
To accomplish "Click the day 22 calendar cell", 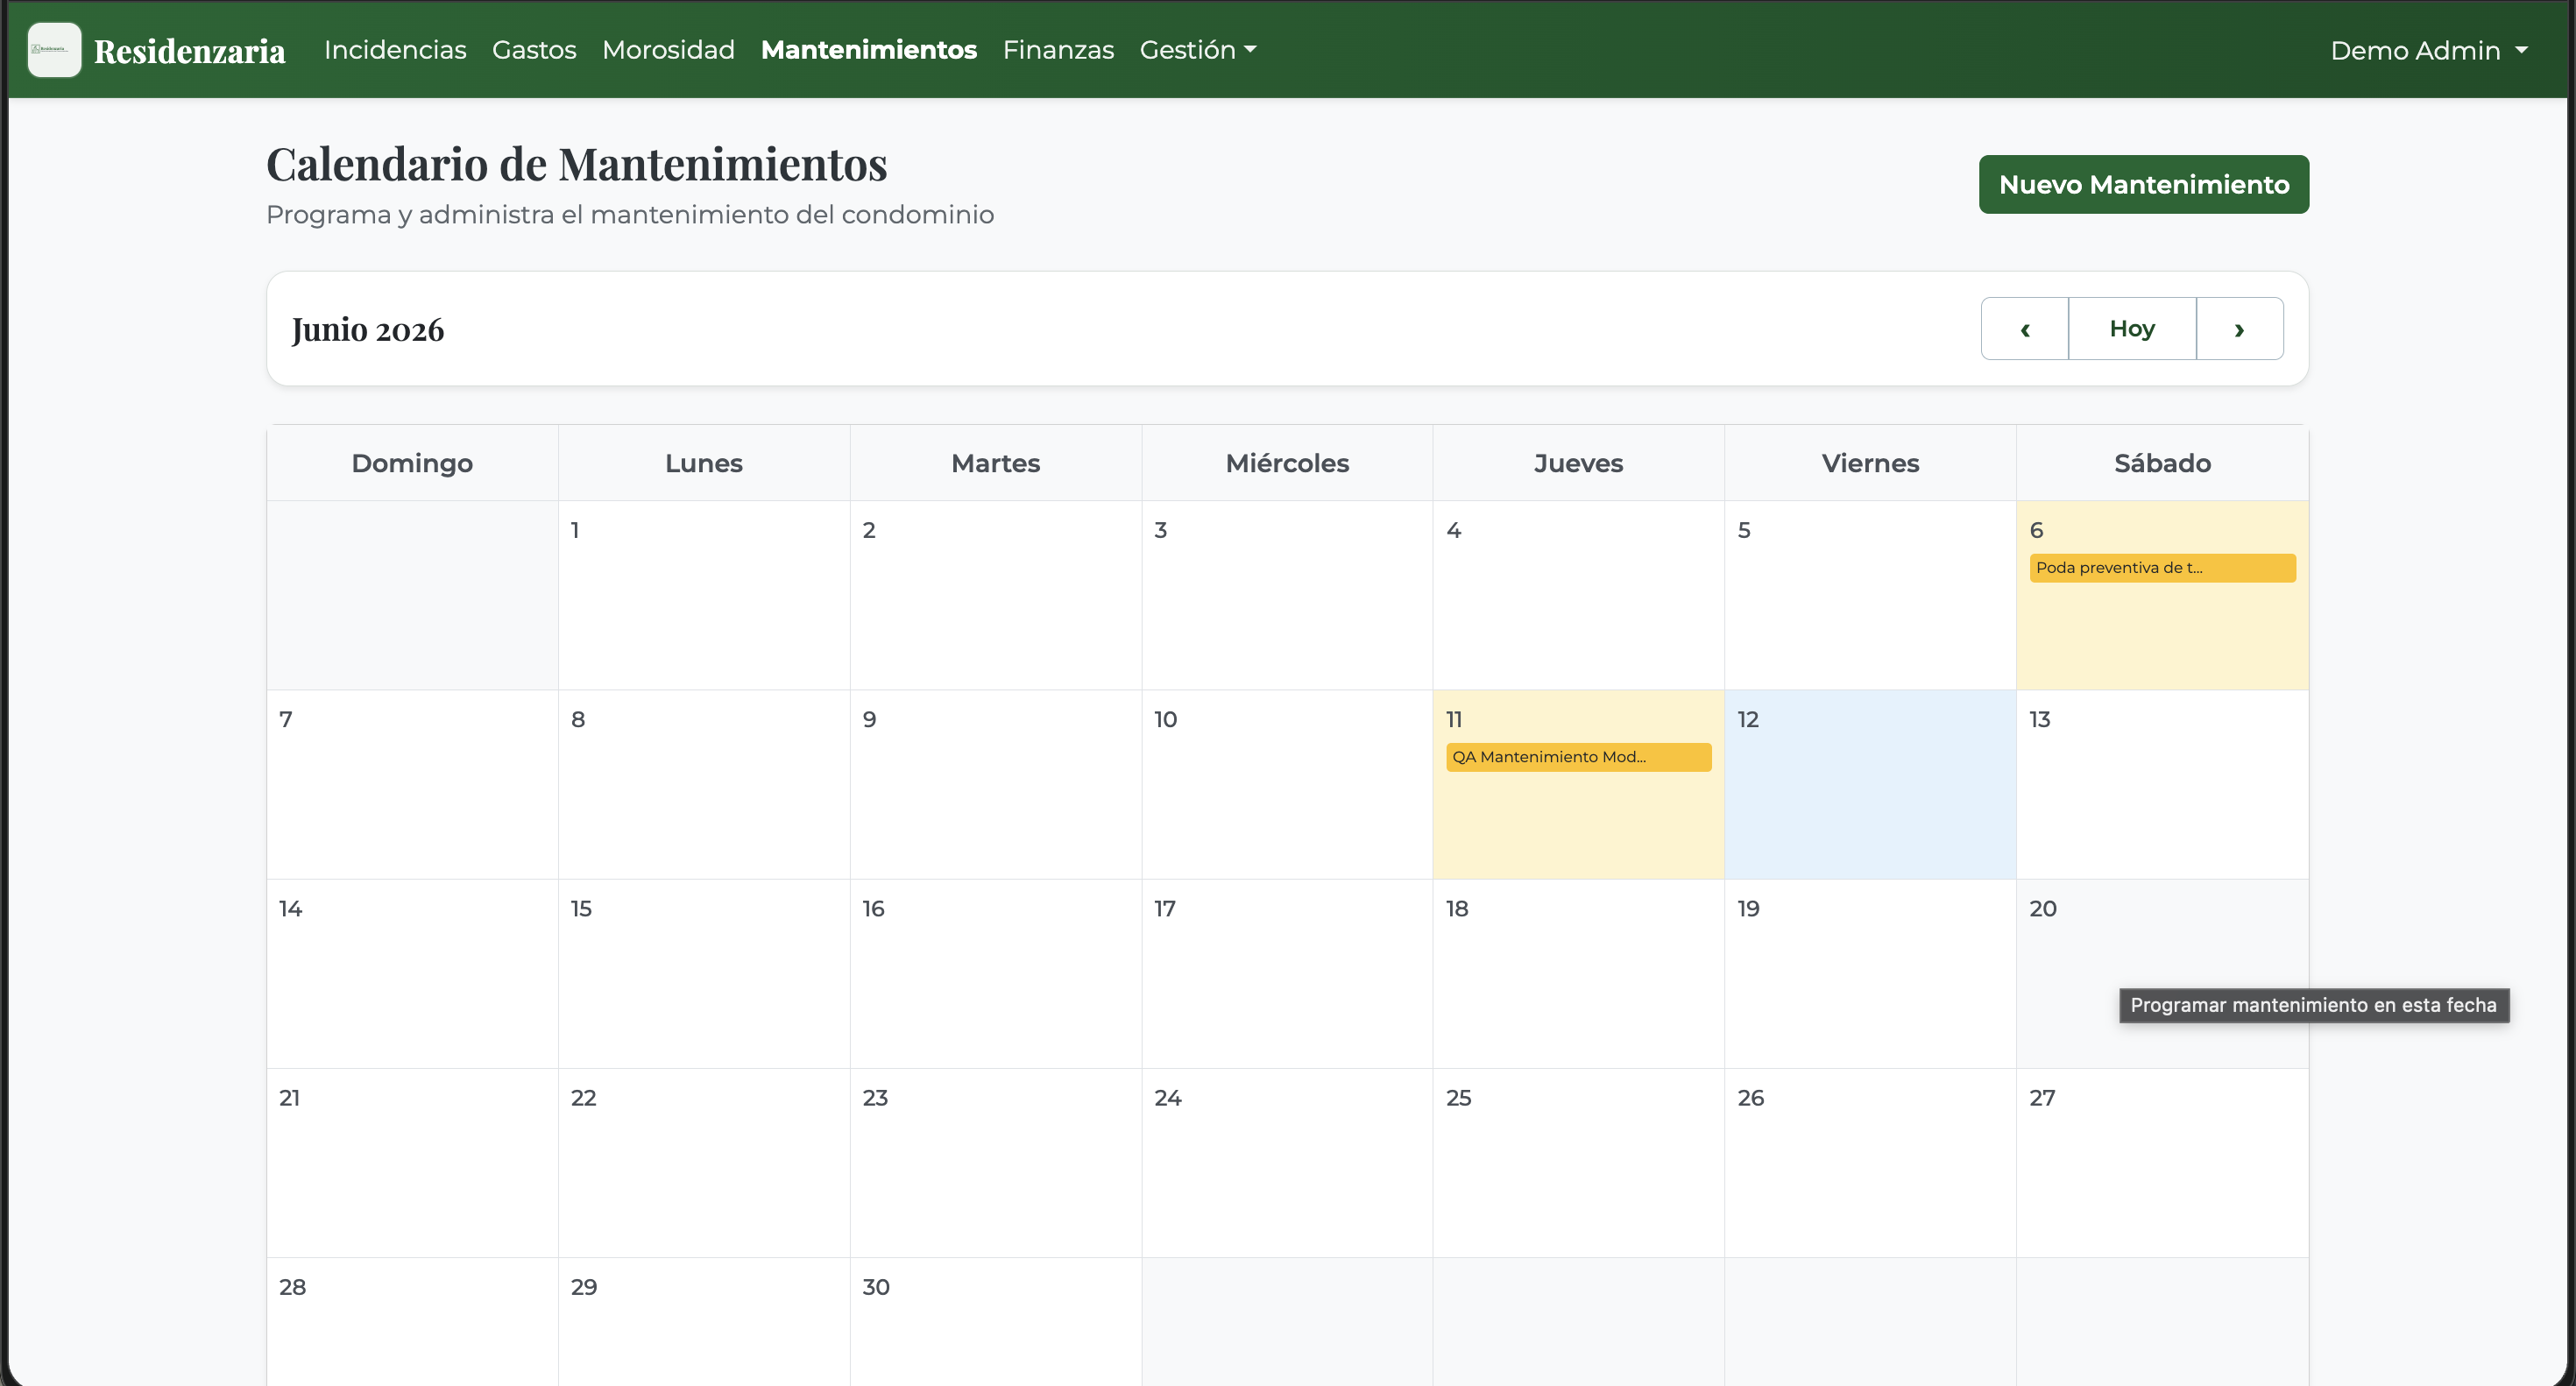I will coord(704,1163).
